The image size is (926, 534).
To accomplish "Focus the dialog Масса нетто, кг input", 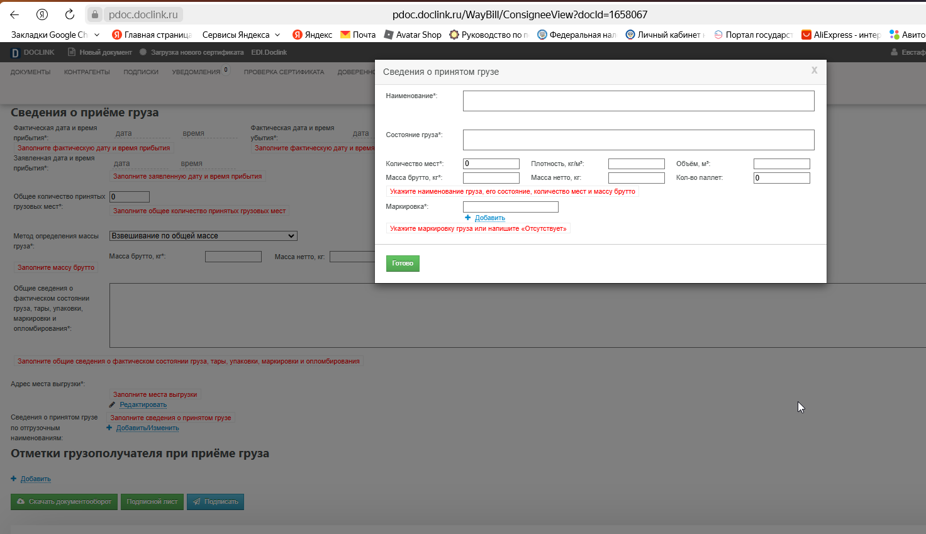I will coord(637,178).
